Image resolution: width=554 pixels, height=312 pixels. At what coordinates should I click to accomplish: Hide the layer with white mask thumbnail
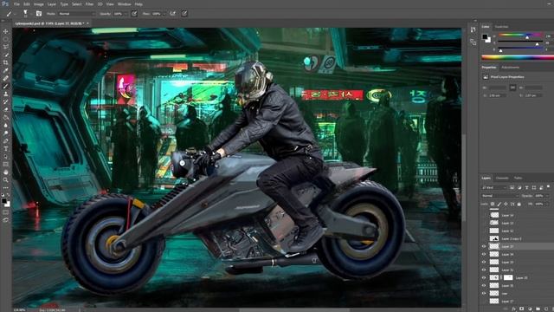click(484, 277)
